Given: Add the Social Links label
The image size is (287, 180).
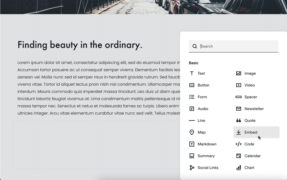Looking at the screenshot, I should [x=208, y=167].
